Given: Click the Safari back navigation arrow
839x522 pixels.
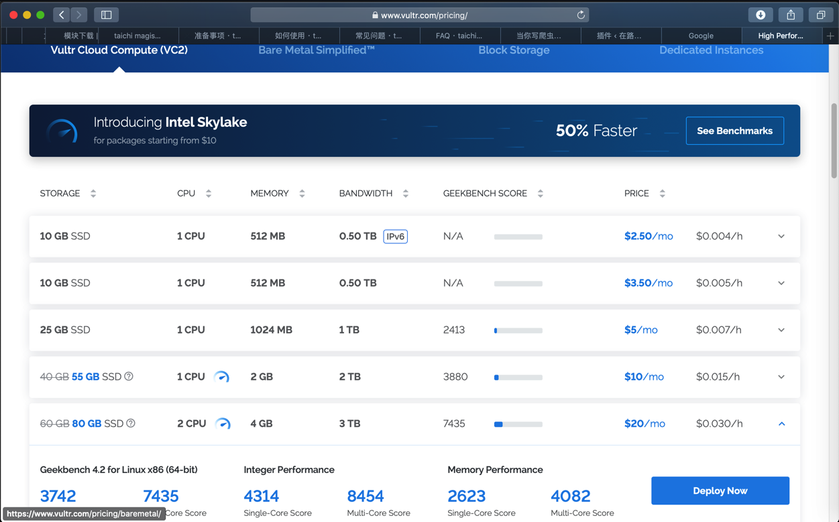Looking at the screenshot, I should point(62,15).
